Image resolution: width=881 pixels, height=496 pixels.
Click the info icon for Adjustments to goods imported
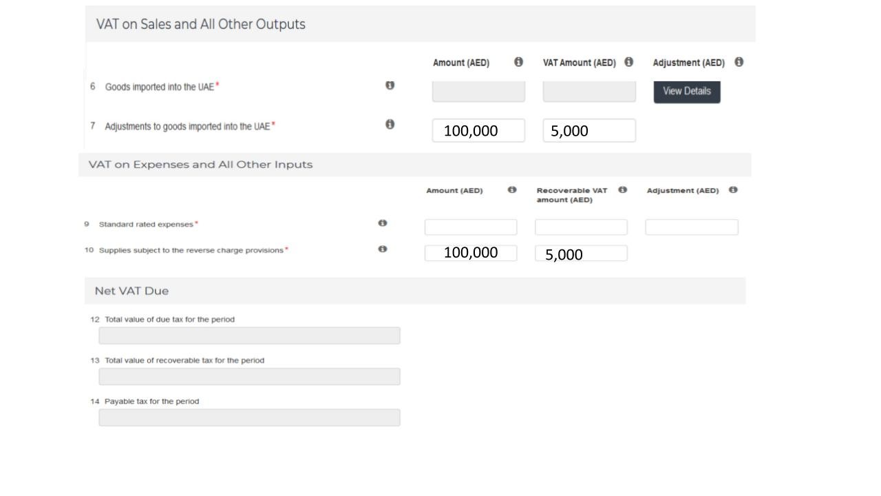[x=391, y=124]
